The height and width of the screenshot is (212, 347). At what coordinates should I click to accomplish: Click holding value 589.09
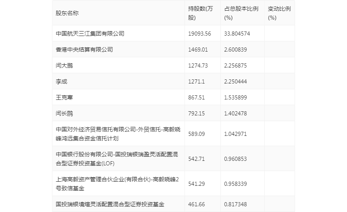point(196,134)
